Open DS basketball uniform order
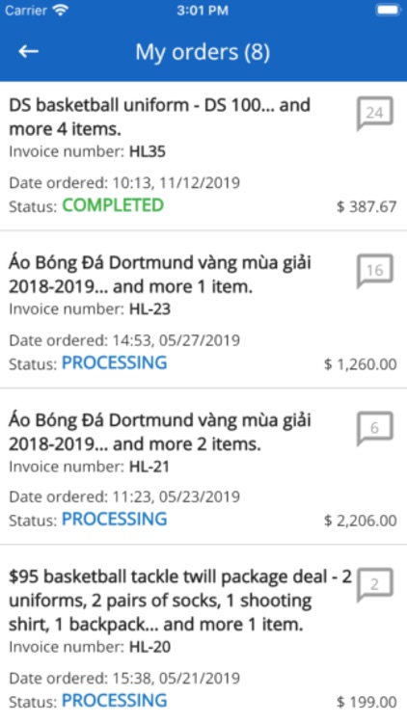This screenshot has width=407, height=723. [203, 156]
